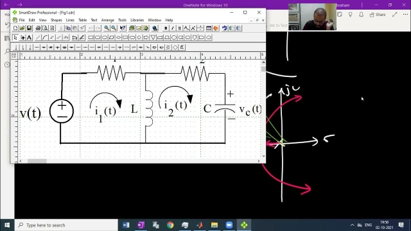
Task: Choose the rectangle shape tool
Action: point(91,38)
